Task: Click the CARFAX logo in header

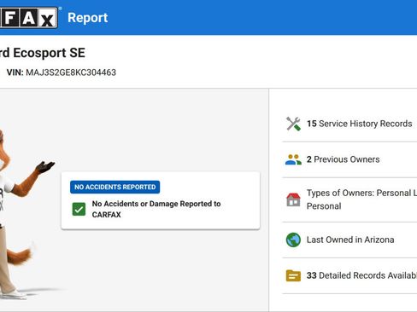Action: coord(29,18)
